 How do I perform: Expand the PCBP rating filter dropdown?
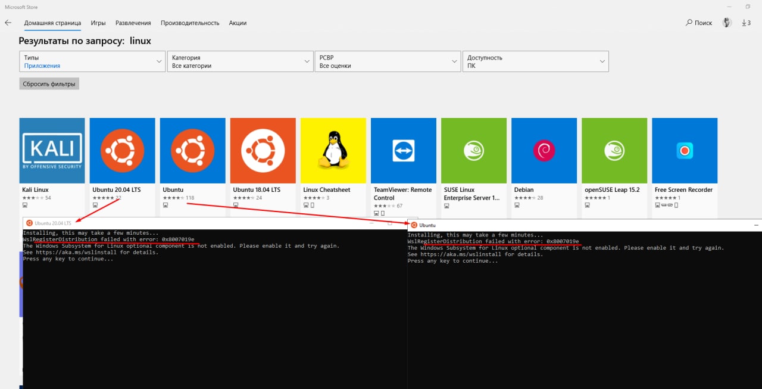click(x=388, y=61)
